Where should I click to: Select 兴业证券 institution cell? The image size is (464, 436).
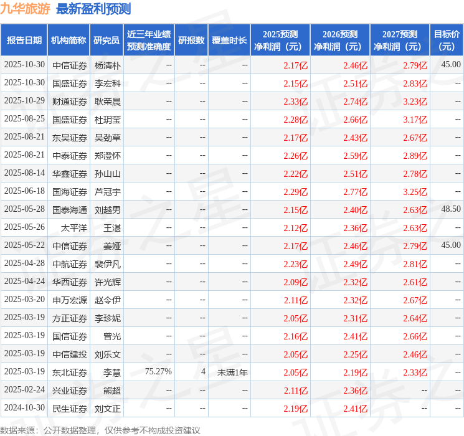pos(70,391)
